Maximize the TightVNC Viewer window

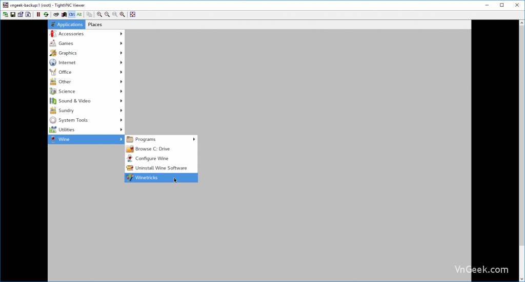pos(501,5)
